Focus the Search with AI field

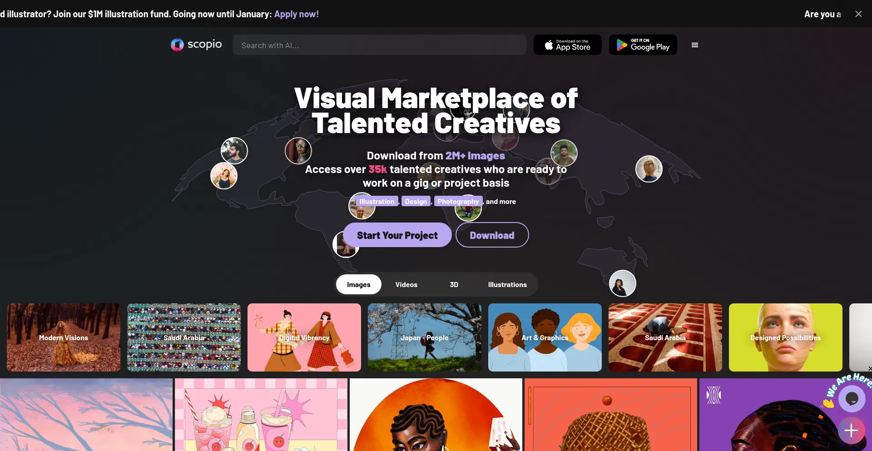[x=379, y=45]
